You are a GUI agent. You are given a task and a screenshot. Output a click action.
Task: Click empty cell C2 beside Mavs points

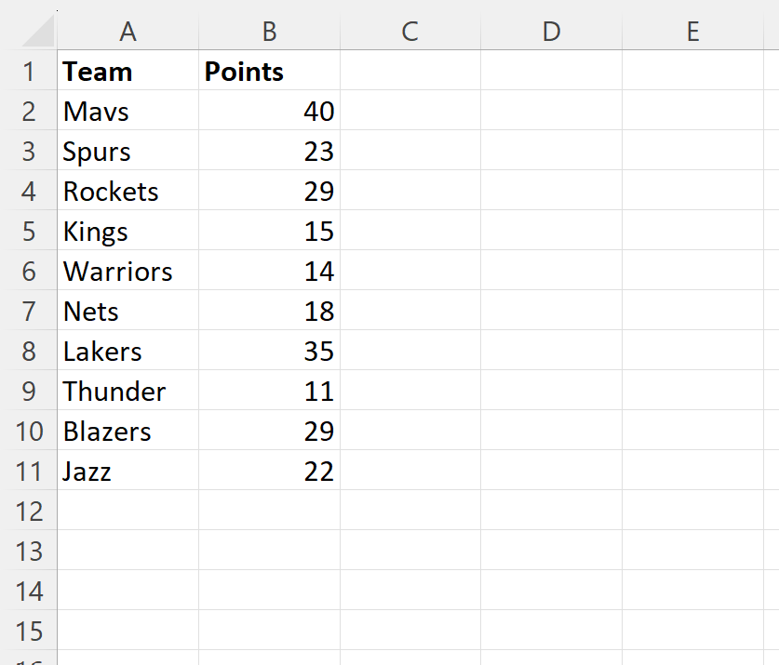tap(410, 111)
